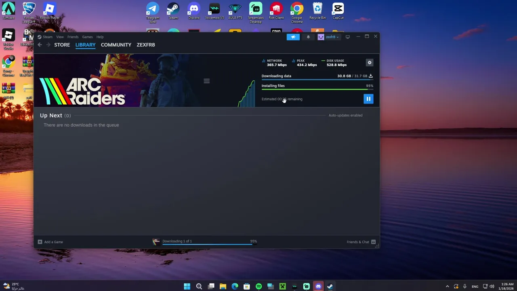Open AULA F75 desktop shortcut

click(235, 11)
